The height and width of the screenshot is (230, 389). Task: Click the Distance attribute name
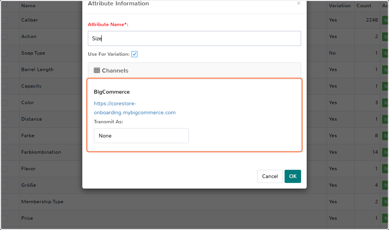point(31,119)
